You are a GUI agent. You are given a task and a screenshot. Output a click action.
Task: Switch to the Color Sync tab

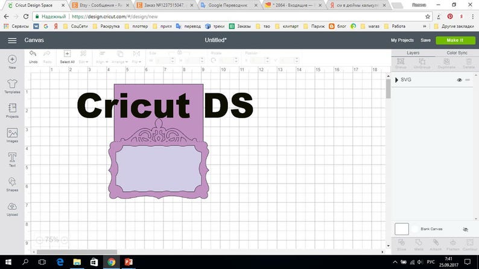click(x=457, y=53)
